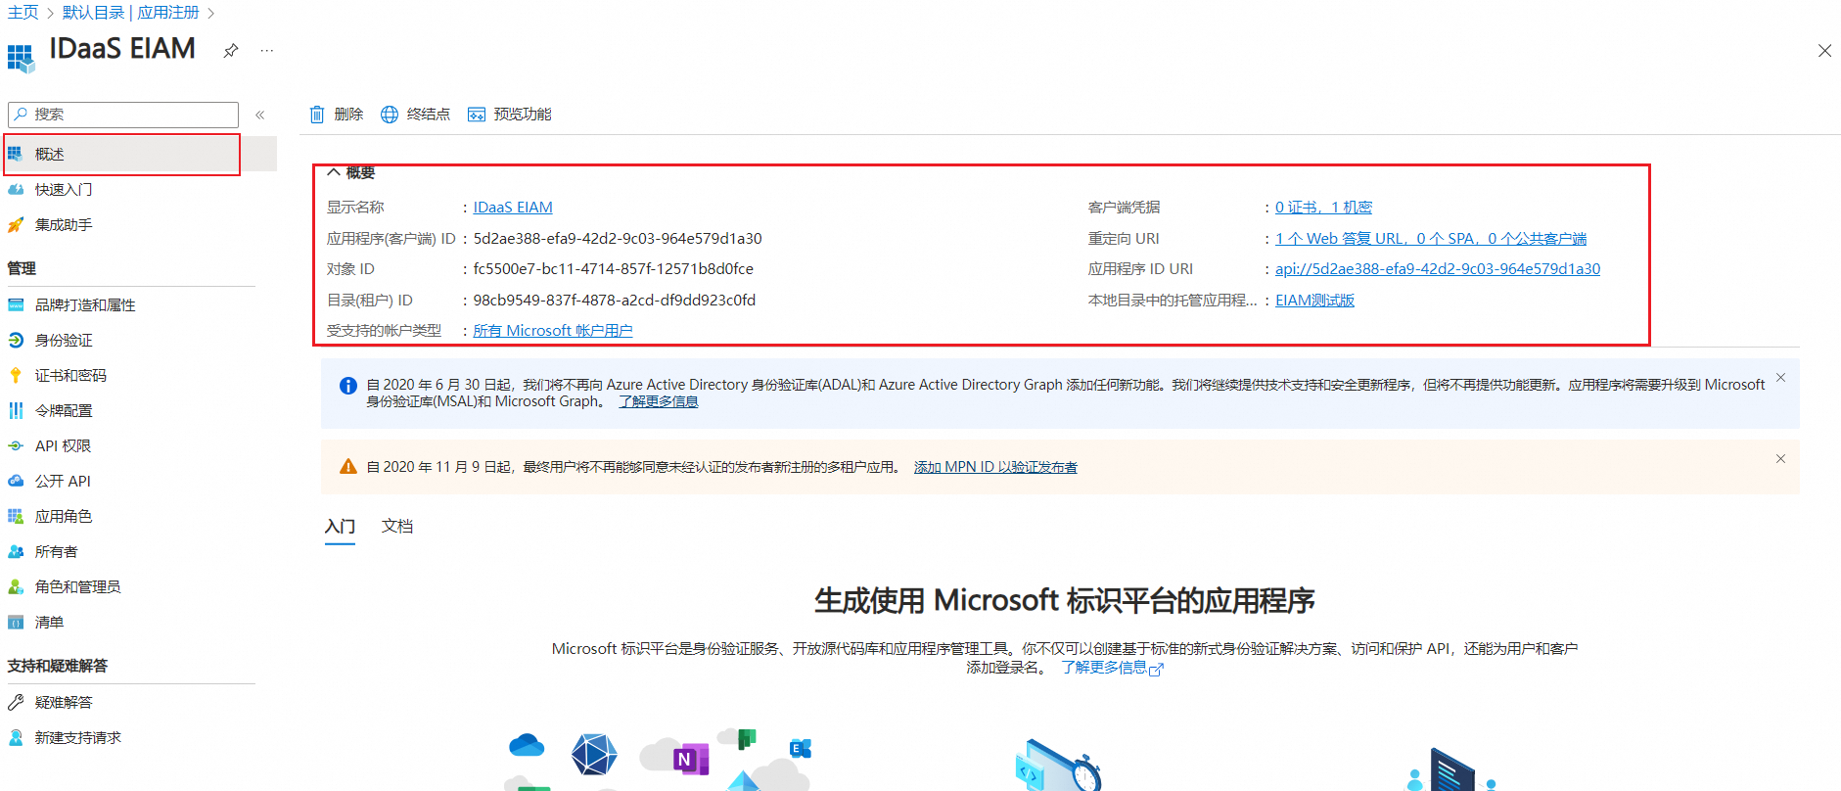This screenshot has width=1841, height=791.
Task: Close the IDaaS EIAM pane
Action: (1824, 51)
